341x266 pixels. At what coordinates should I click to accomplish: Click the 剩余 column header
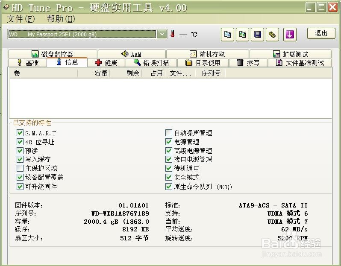point(126,73)
